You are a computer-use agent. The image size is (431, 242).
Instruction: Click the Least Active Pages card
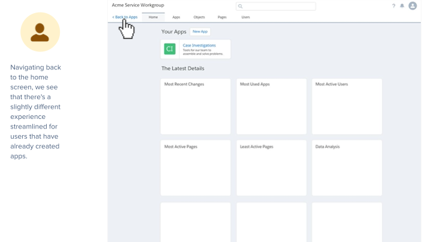[x=271, y=168]
